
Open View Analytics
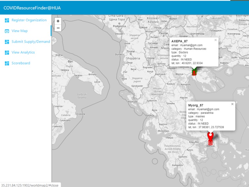pyautogui.click(x=23, y=52)
